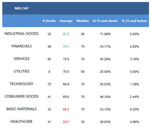Click the green 81.3 average value

coord(66,34)
